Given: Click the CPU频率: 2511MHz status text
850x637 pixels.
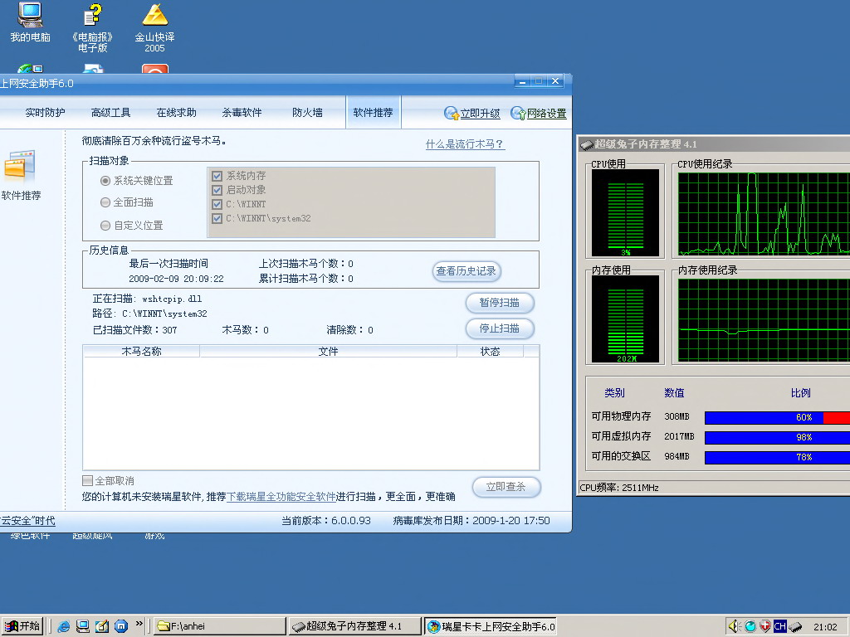Looking at the screenshot, I should click(619, 488).
